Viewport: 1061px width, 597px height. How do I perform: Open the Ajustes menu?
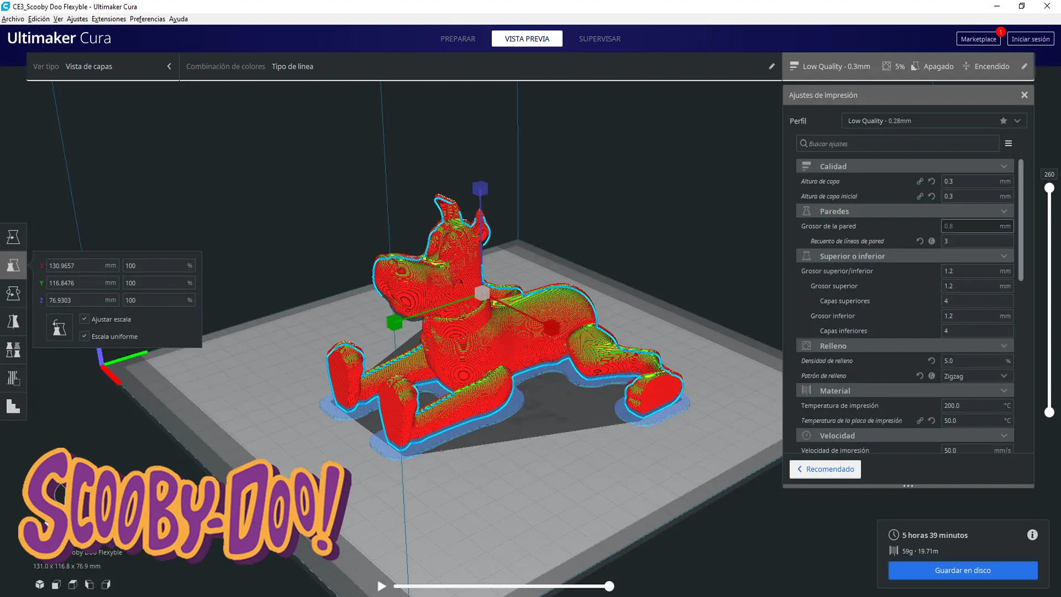point(77,19)
